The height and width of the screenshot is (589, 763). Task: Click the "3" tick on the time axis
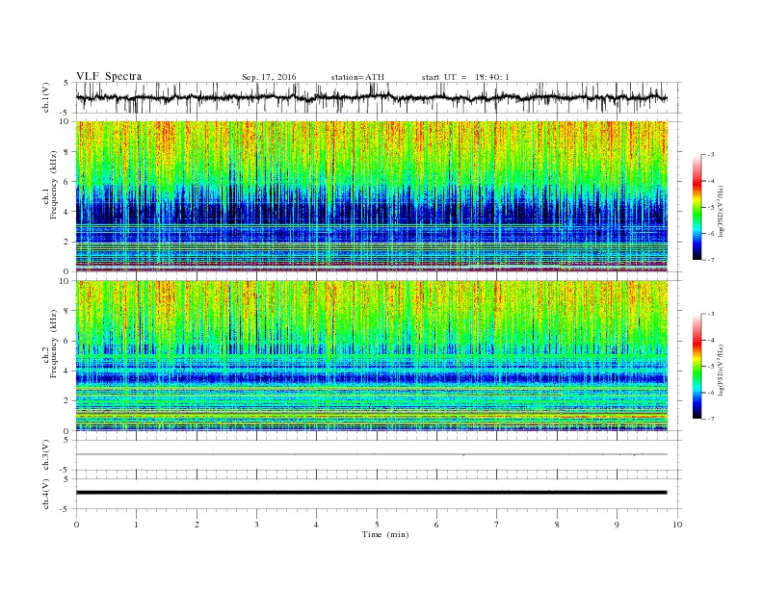pos(256,525)
